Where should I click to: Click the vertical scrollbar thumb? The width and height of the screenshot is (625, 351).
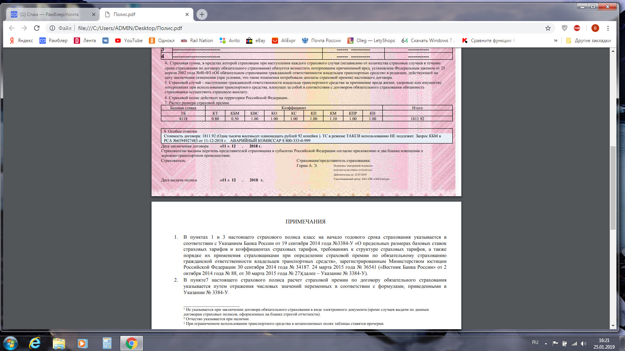pos(613,187)
